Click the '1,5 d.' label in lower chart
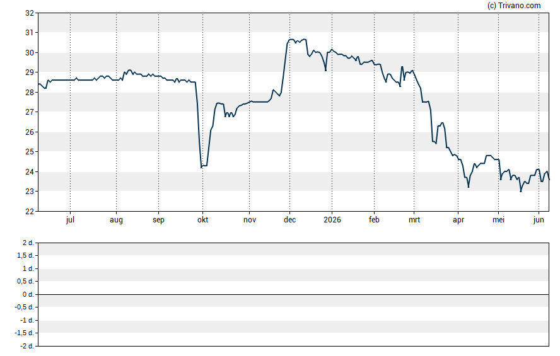Image resolution: width=560 pixels, height=356 pixels. click(x=25, y=255)
